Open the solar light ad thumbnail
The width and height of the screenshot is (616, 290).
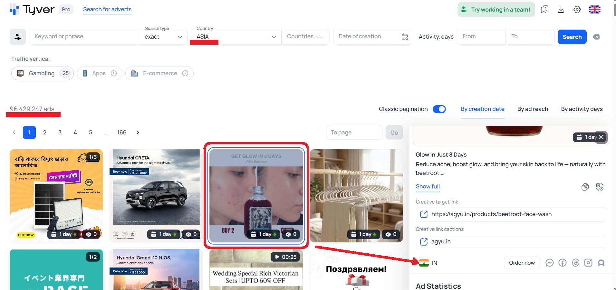point(56,195)
